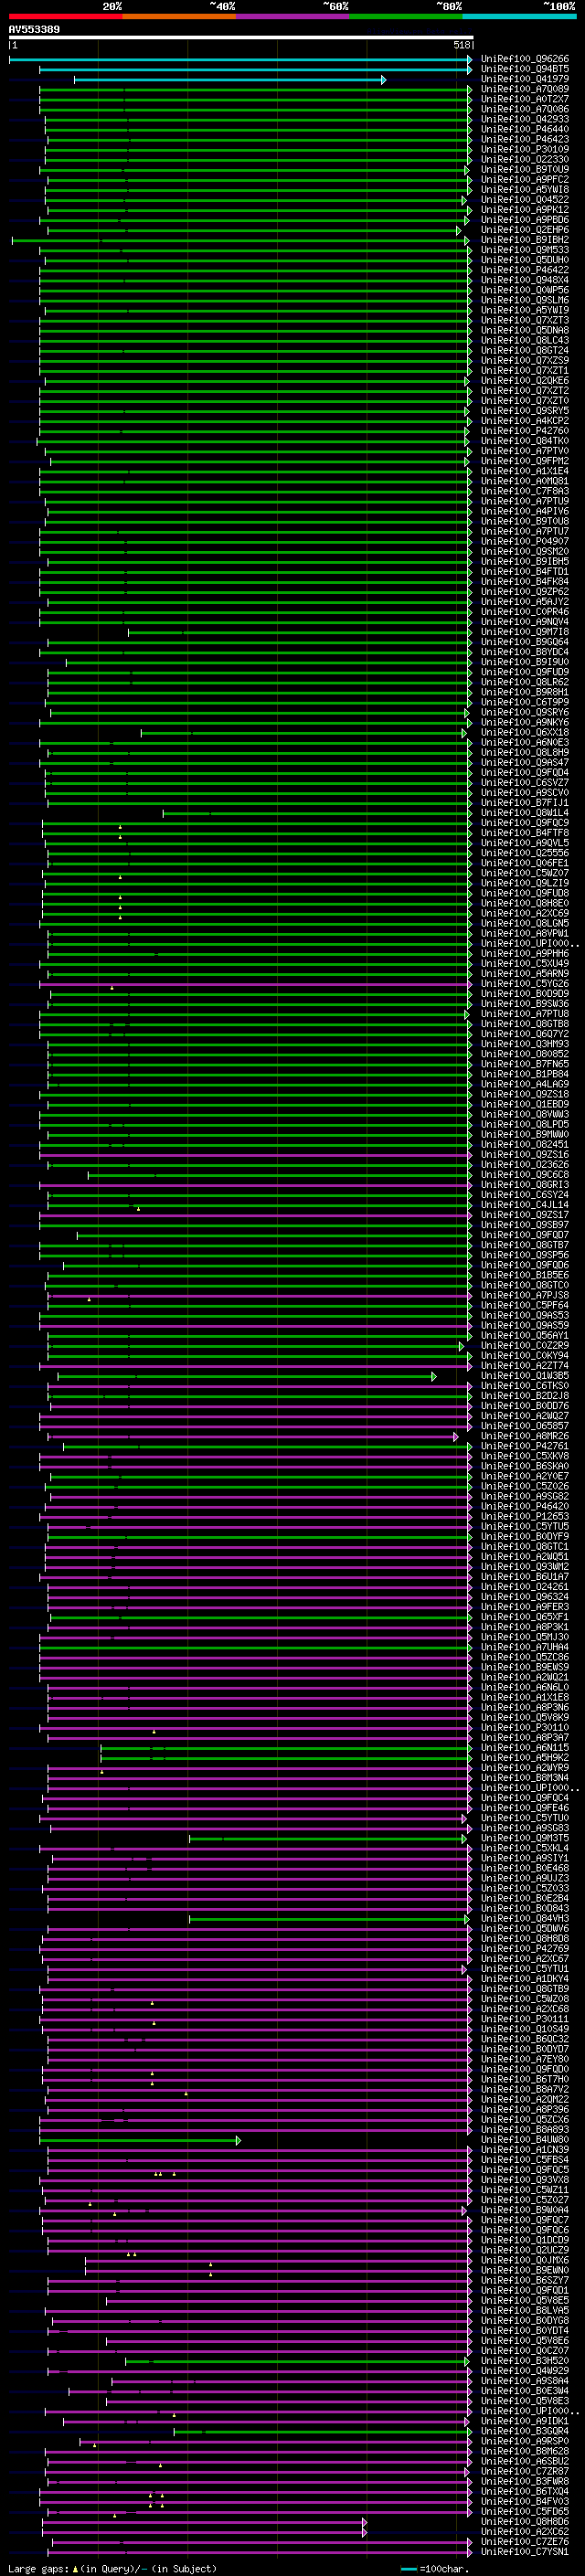This screenshot has width=585, height=2576.
Task: Select hit label UniRef100_Q9AS53
Action: click(525, 1315)
